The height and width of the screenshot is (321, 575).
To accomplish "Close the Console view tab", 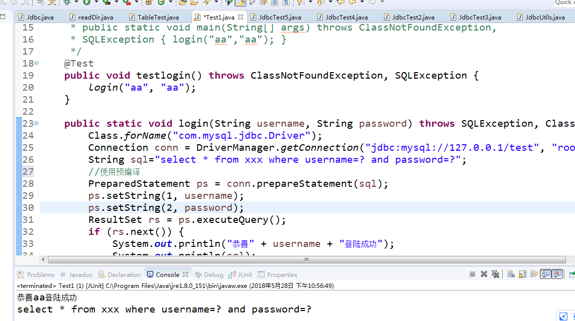I will click(x=185, y=274).
